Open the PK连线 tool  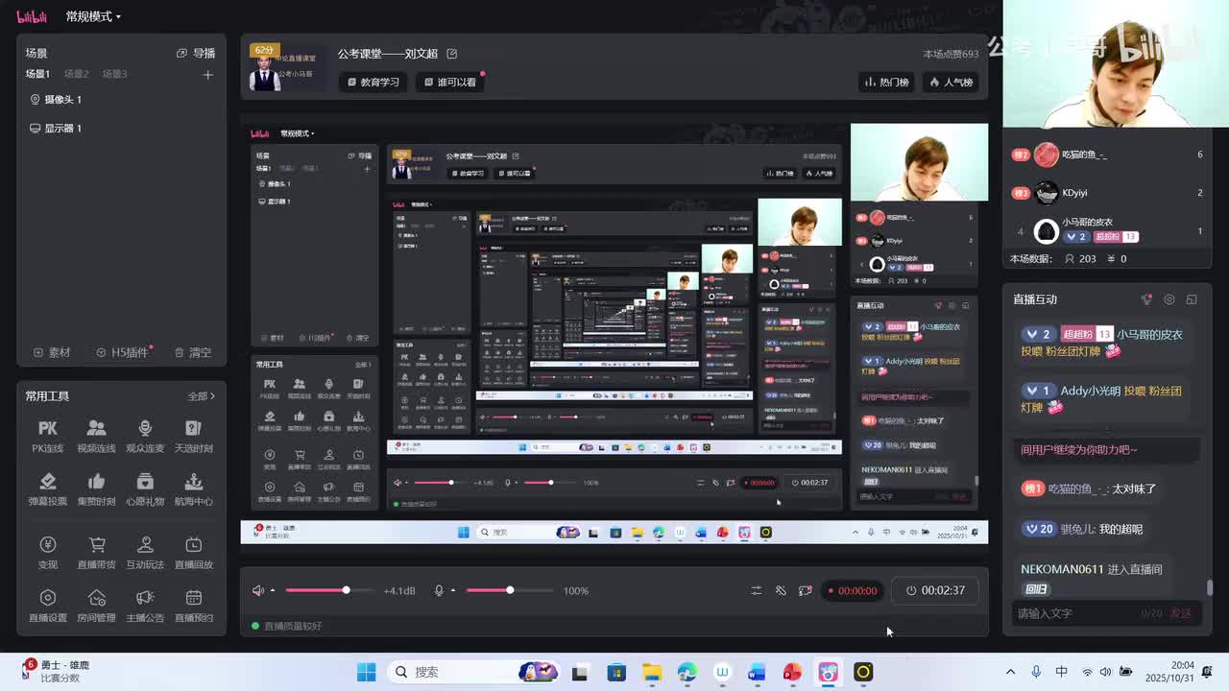tap(48, 436)
